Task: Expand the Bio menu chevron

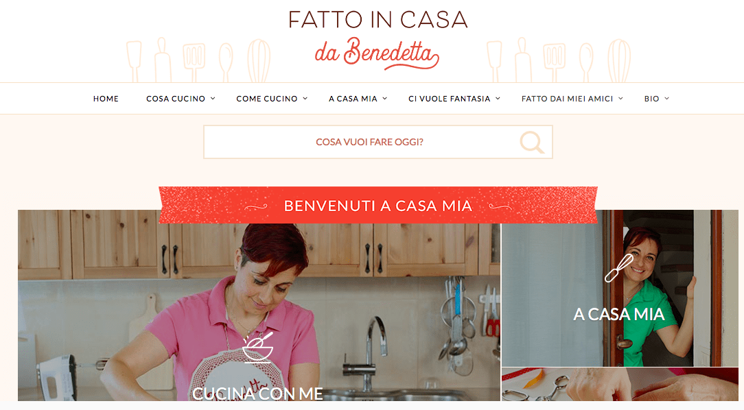Action: [666, 99]
